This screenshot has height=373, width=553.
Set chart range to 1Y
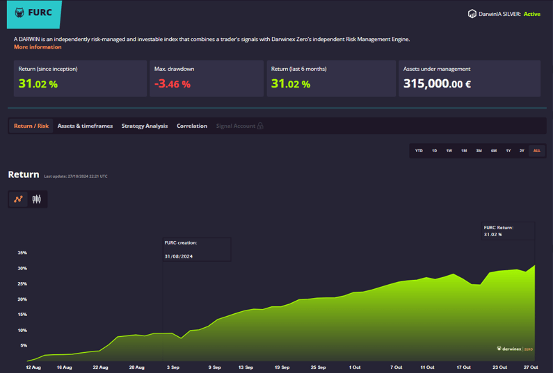[x=508, y=151]
